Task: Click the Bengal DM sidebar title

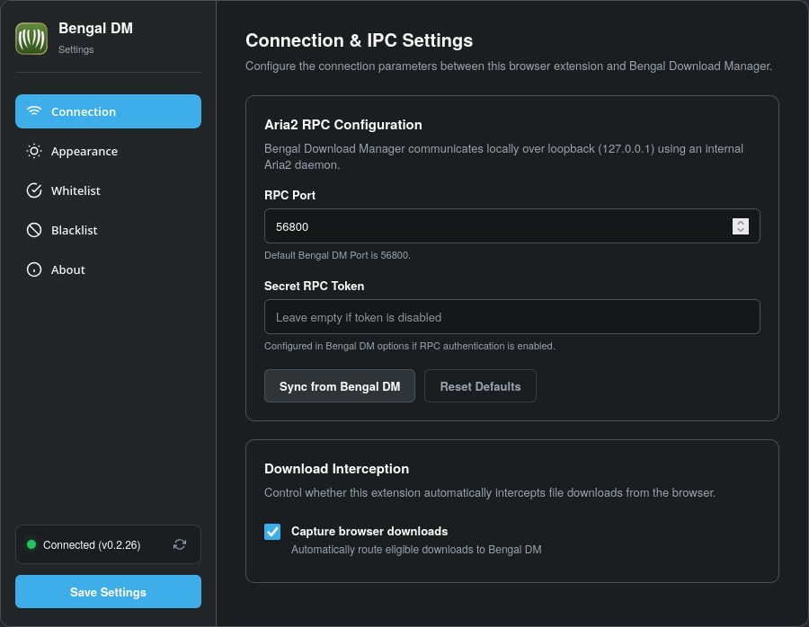Action: [95, 29]
